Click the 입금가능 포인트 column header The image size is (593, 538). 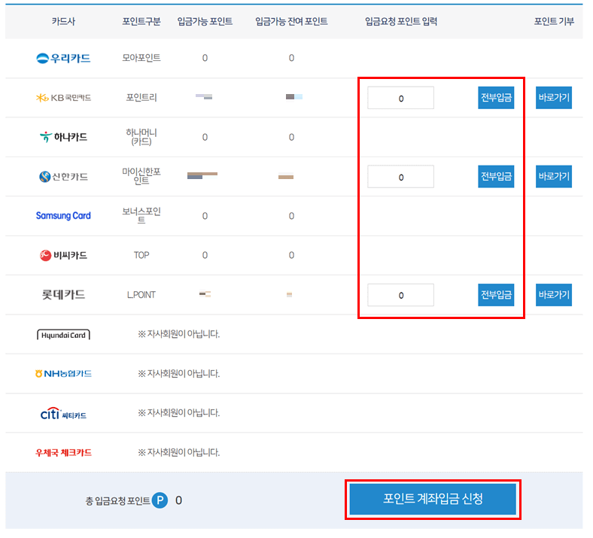pyautogui.click(x=205, y=21)
